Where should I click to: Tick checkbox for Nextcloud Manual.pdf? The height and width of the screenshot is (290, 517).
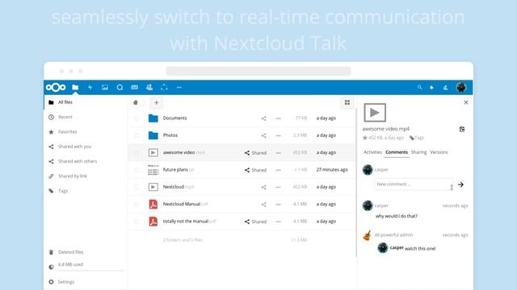pos(137,204)
